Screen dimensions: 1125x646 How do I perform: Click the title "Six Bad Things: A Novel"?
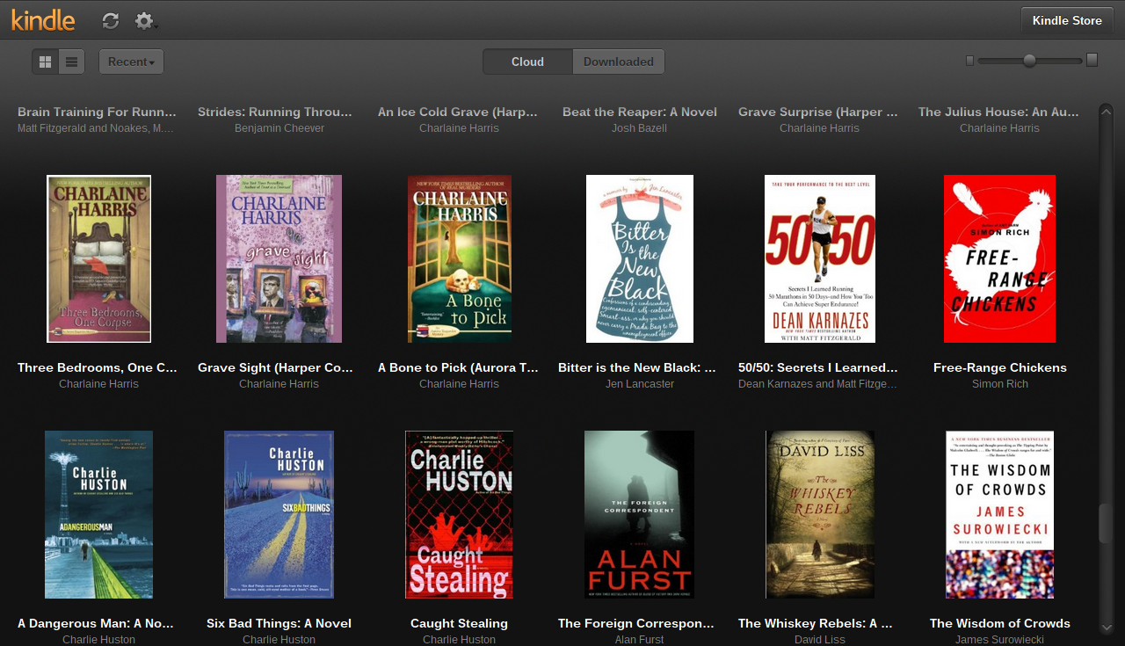click(x=279, y=623)
